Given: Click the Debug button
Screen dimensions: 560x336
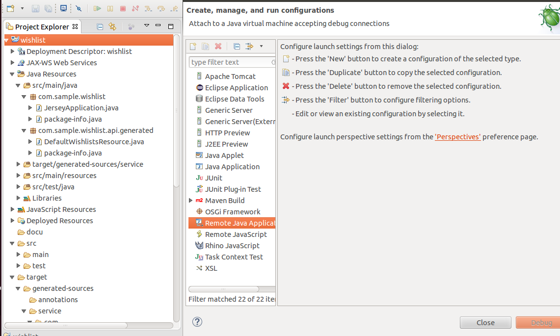Looking at the screenshot, I should pos(538,322).
